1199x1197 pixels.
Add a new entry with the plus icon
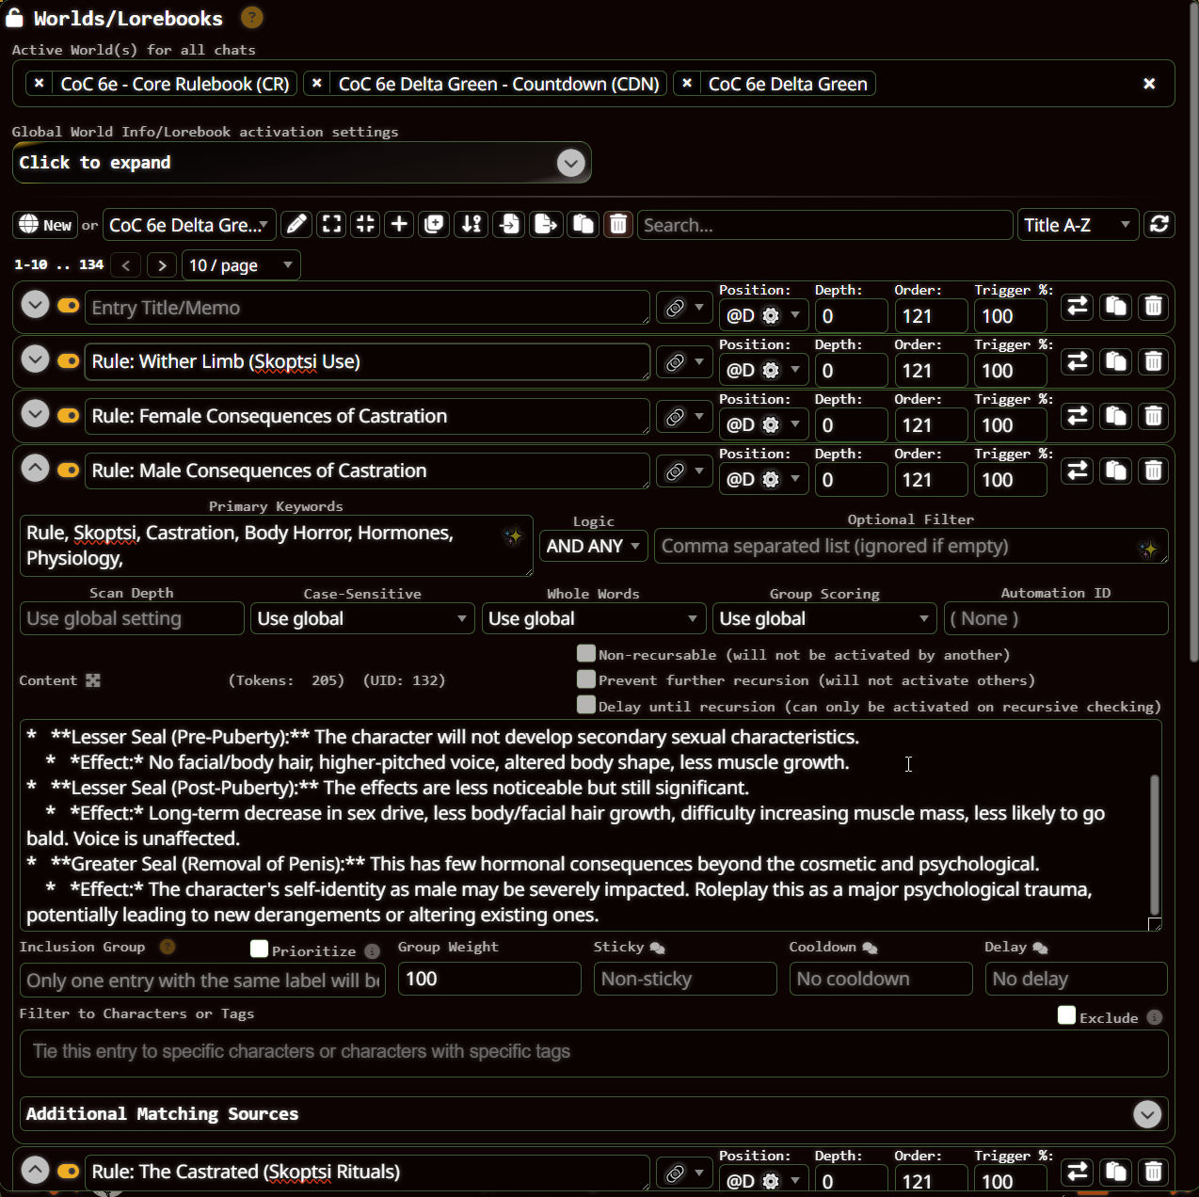[399, 224]
